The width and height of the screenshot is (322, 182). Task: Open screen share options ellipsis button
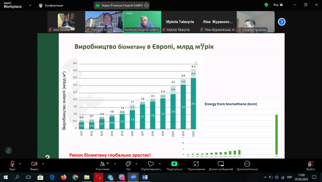click(146, 6)
